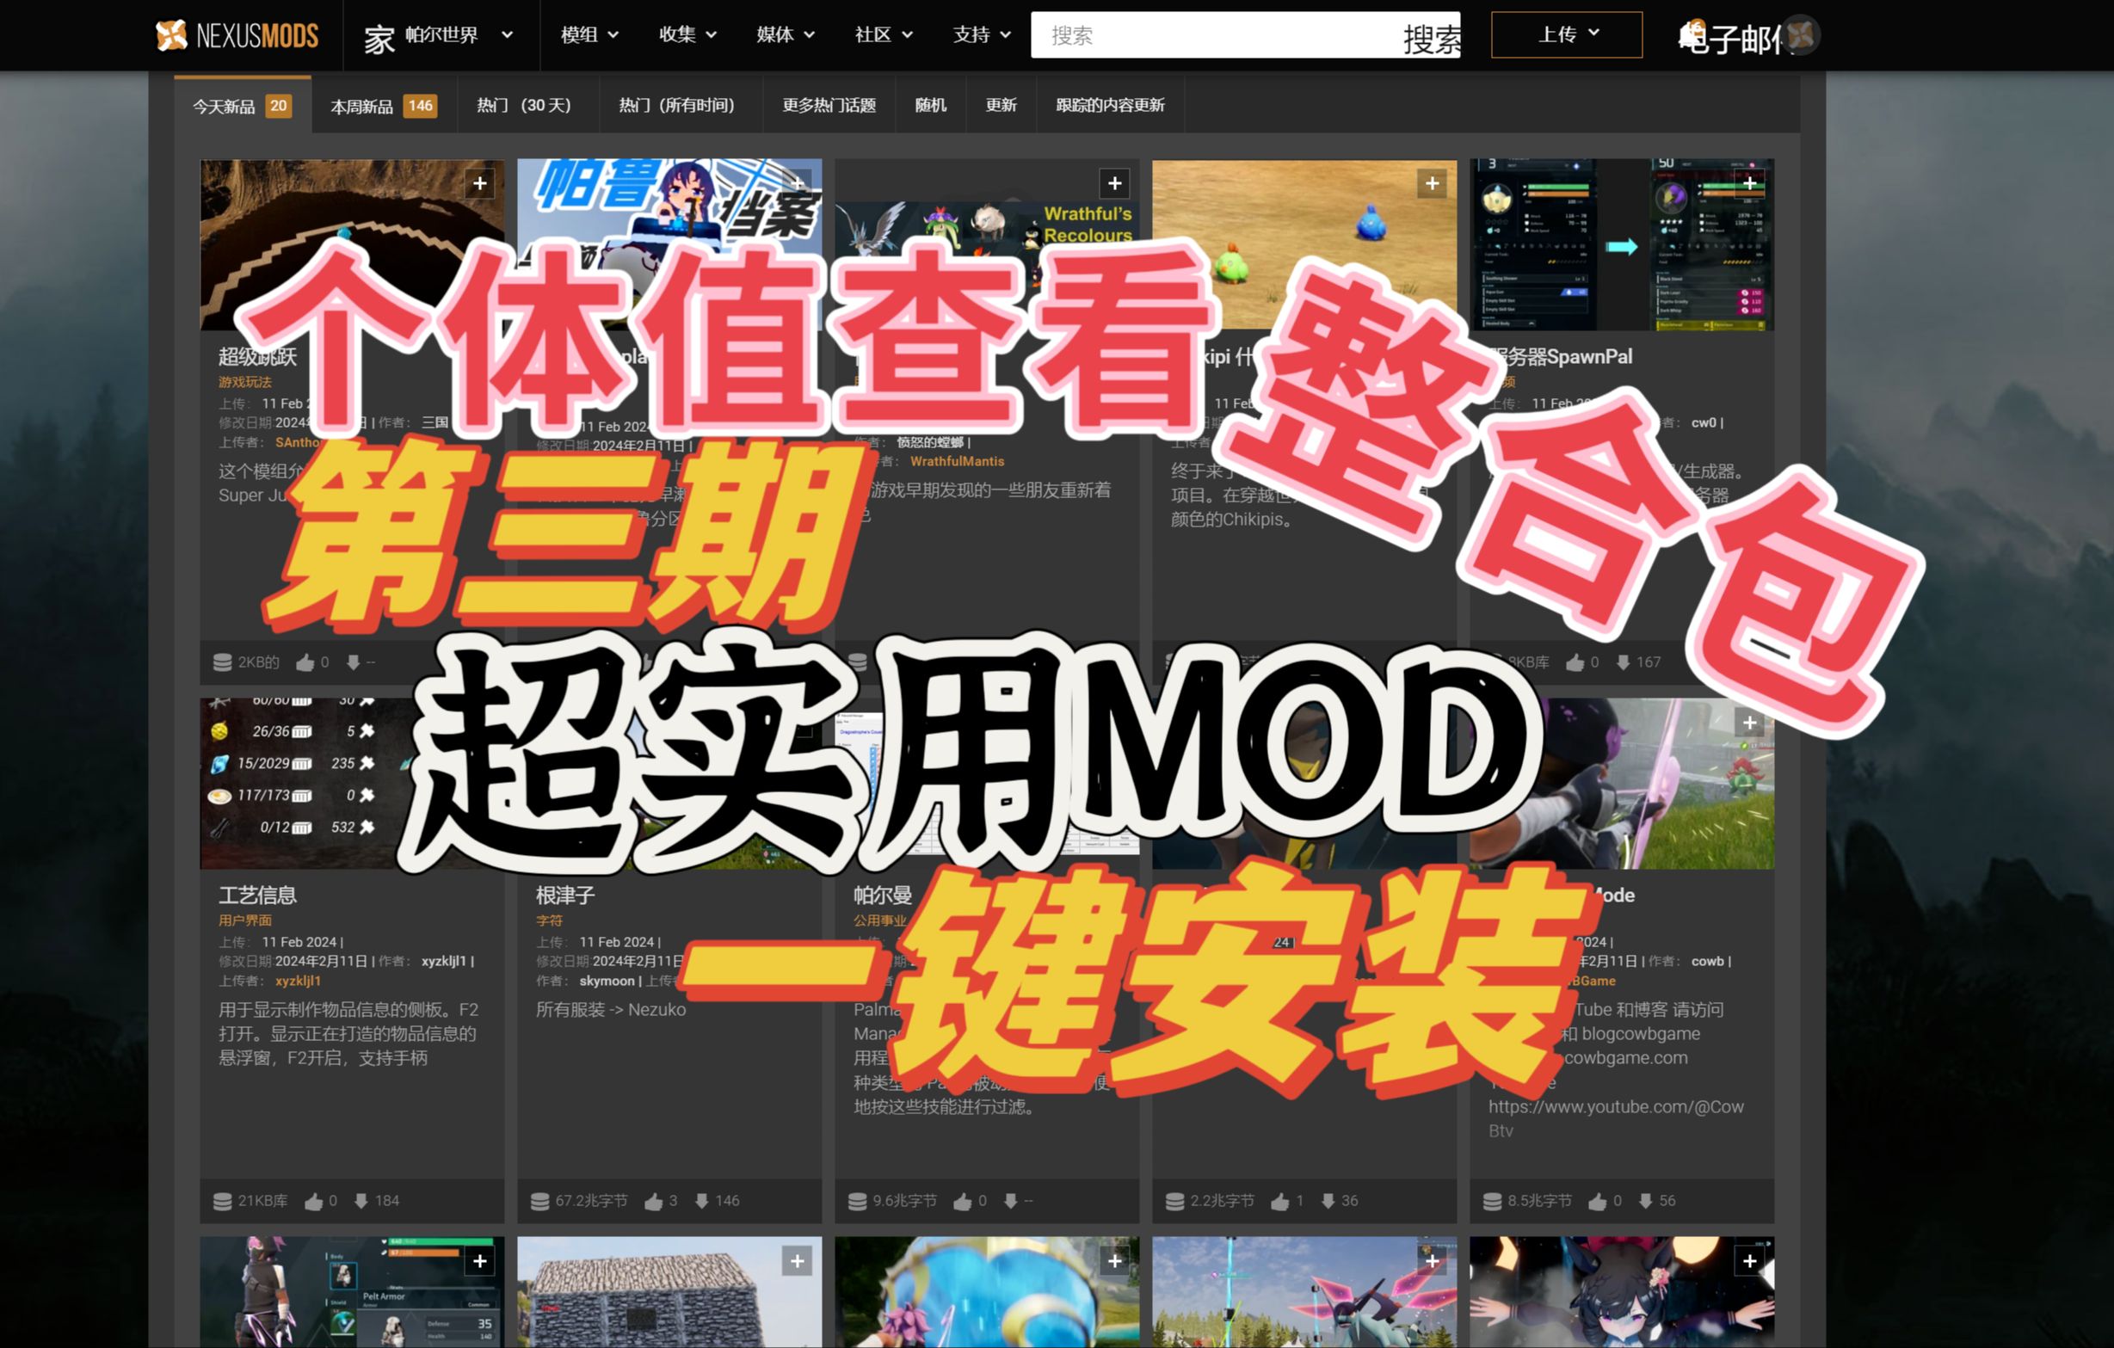Click the plus icon on Pelt Armor thumbnail

[480, 1261]
